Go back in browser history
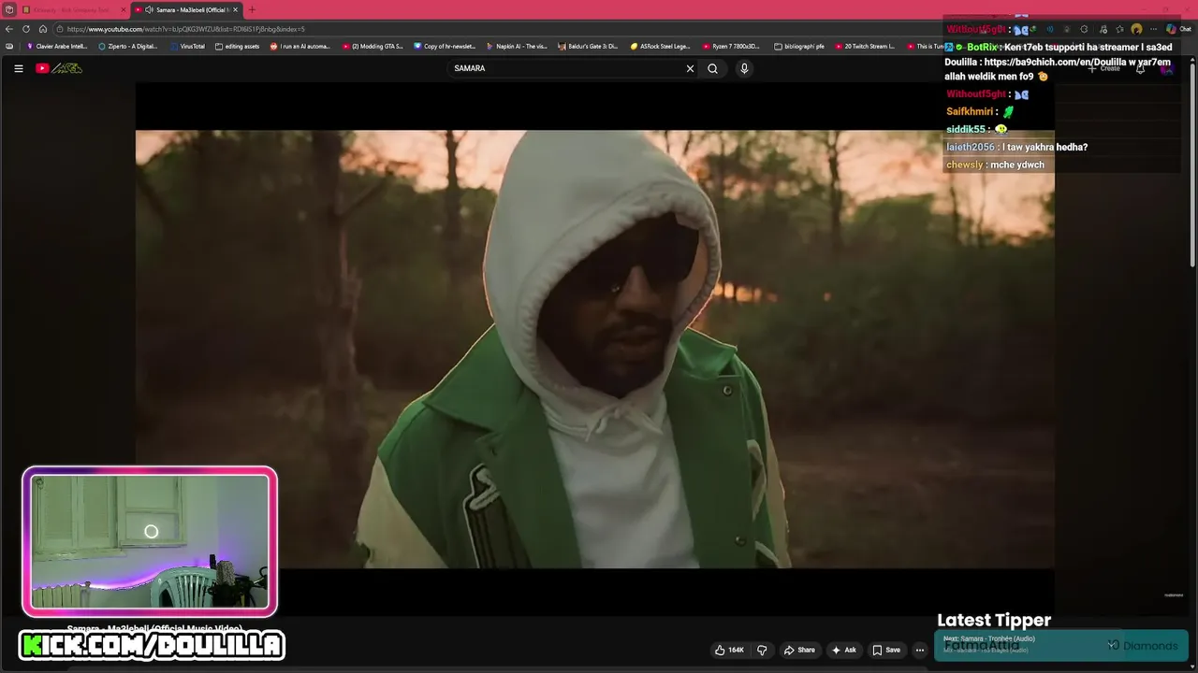The height and width of the screenshot is (673, 1198). click(9, 29)
